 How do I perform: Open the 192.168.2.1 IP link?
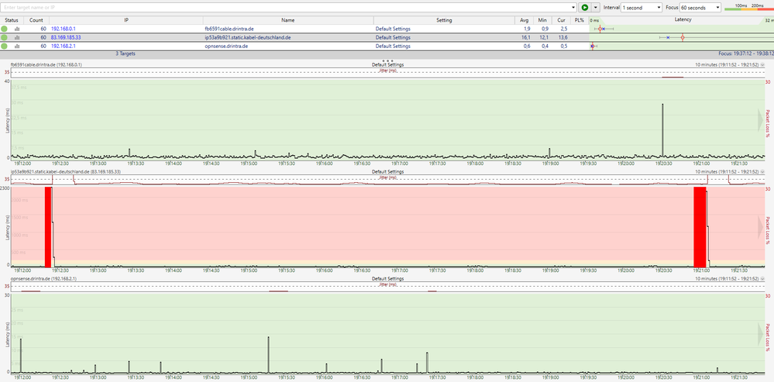(64, 46)
